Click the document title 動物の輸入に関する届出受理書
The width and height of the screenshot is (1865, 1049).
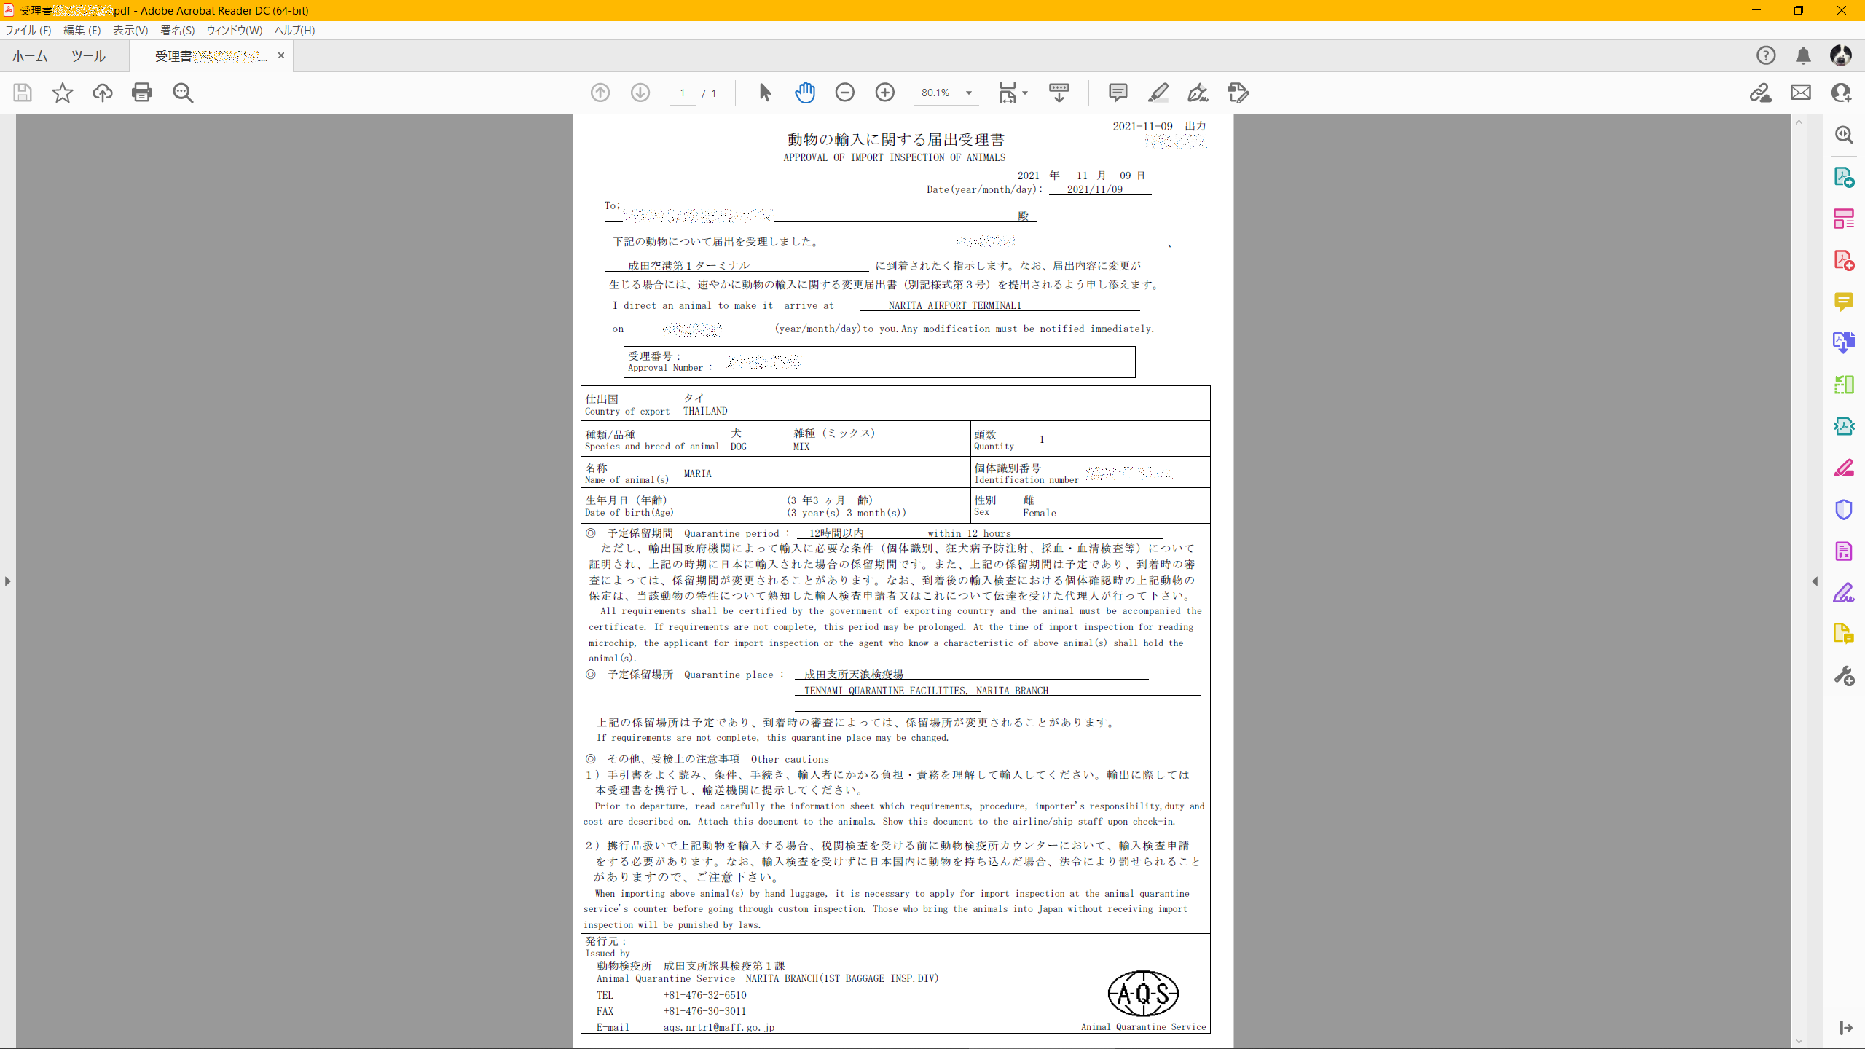coord(895,139)
